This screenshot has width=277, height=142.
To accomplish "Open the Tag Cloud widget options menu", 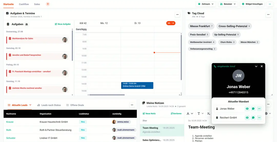I will point(268,15).
